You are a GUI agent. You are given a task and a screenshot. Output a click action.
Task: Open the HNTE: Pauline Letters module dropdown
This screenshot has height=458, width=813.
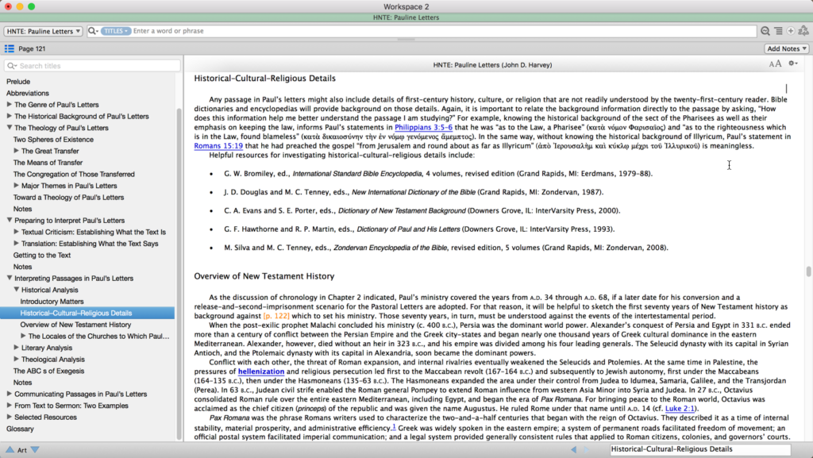pos(42,30)
